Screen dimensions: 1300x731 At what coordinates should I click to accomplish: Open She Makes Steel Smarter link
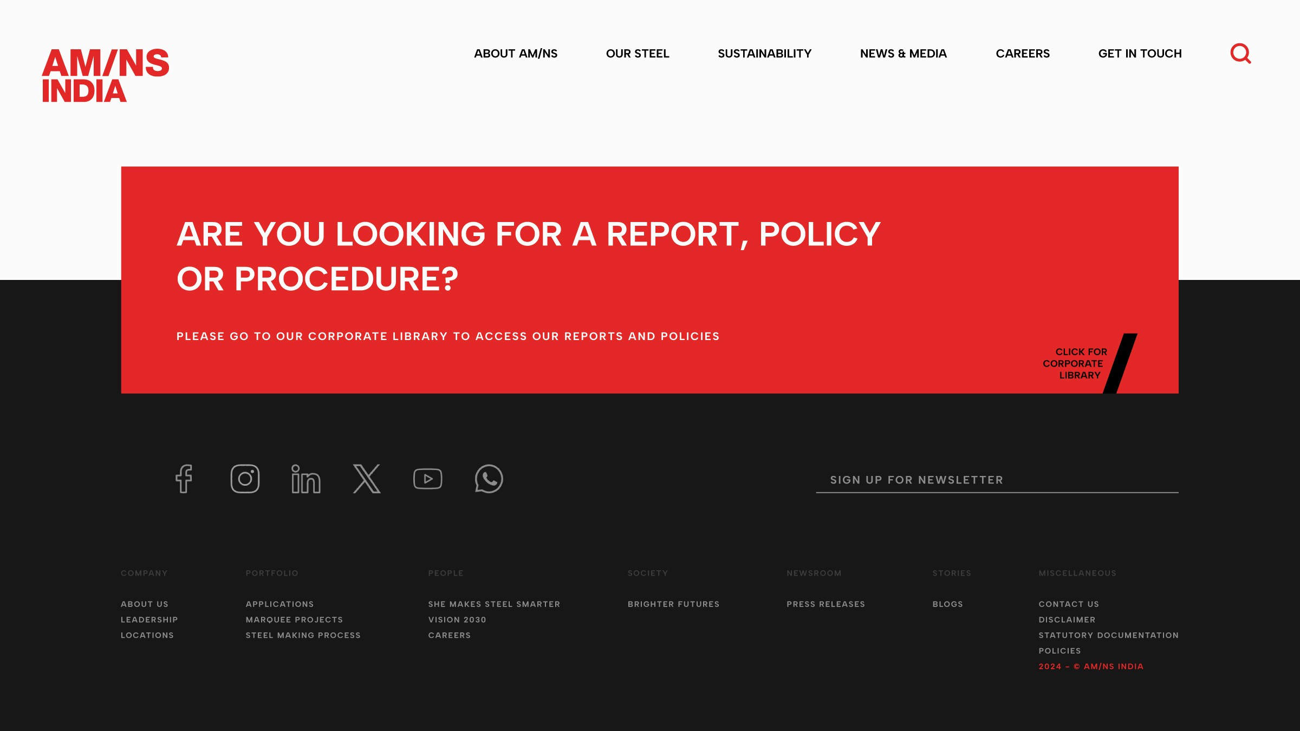click(494, 604)
